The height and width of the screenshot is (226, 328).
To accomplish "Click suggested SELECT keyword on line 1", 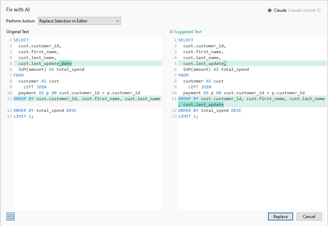I will point(185,40).
